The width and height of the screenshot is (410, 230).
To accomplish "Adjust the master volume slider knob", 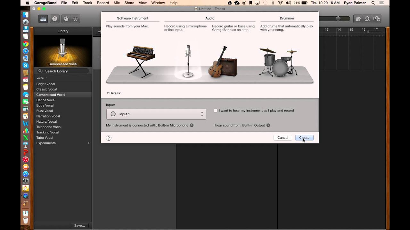I will 338,19.
